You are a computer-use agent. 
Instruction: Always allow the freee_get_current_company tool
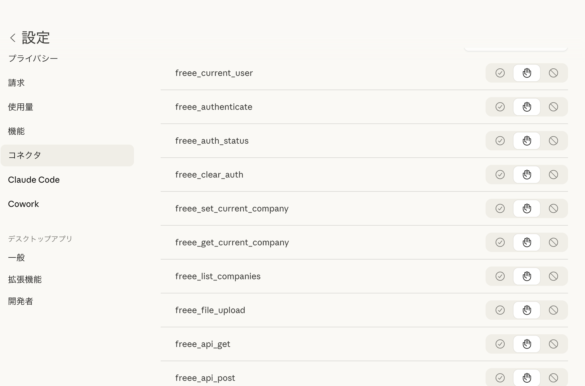500,242
